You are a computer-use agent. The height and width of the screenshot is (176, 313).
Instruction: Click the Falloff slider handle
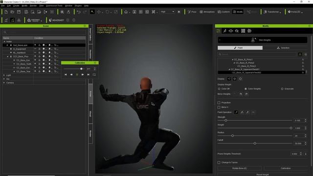(x=255, y=143)
